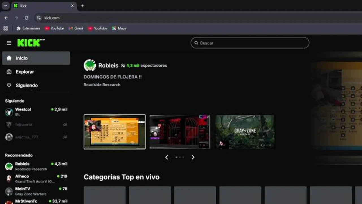This screenshot has height=204, width=362.
Task: Click the search magnifier icon
Action: pyautogui.click(x=196, y=43)
